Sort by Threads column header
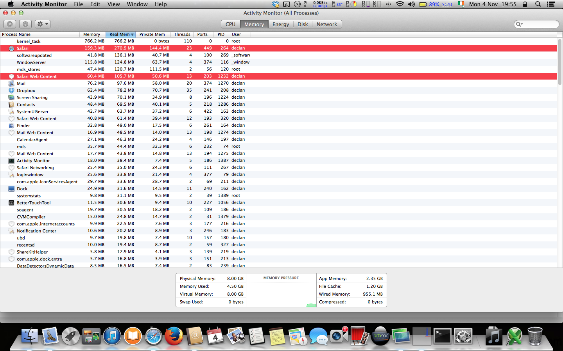This screenshot has width=563, height=351. point(182,34)
